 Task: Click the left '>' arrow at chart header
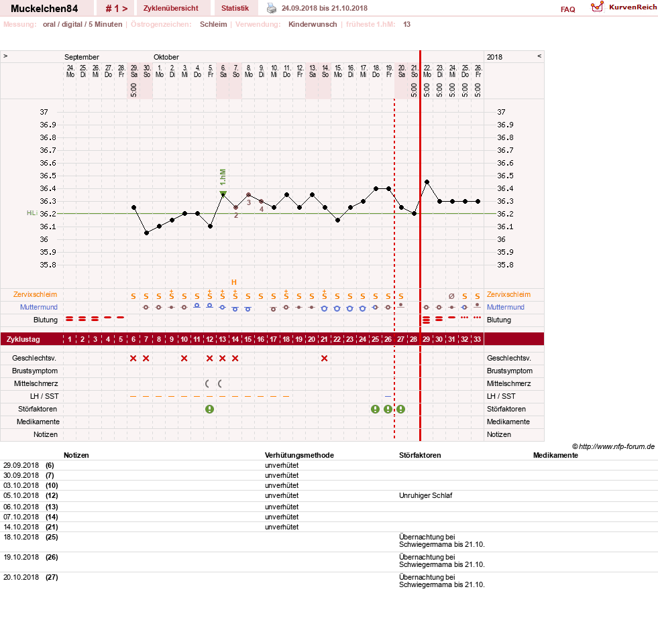5,56
